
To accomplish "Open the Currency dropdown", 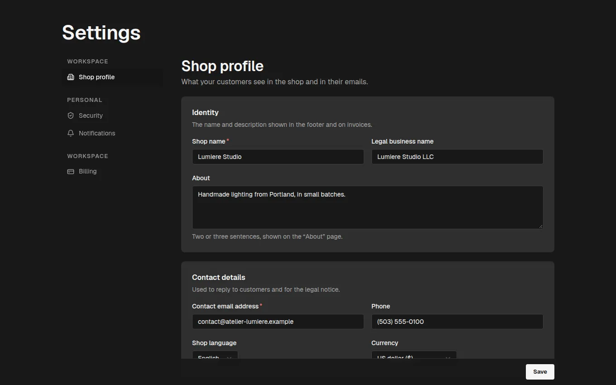I will pos(414,355).
